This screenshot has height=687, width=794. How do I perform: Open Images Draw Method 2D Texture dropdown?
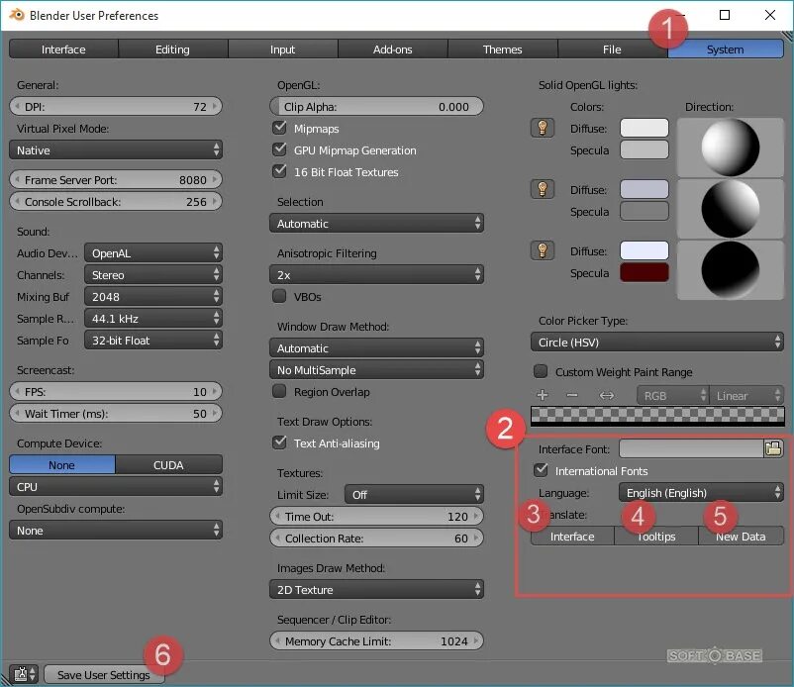coord(376,589)
